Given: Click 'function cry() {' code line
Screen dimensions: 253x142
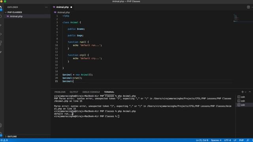Looking at the screenshot, I should [x=78, y=55].
